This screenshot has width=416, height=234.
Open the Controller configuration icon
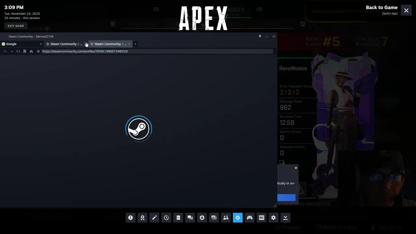pos(250,218)
